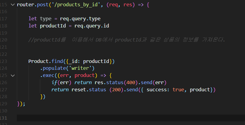245x125 pixels.
Task: Click the 'post' method name
Action: [43, 5]
